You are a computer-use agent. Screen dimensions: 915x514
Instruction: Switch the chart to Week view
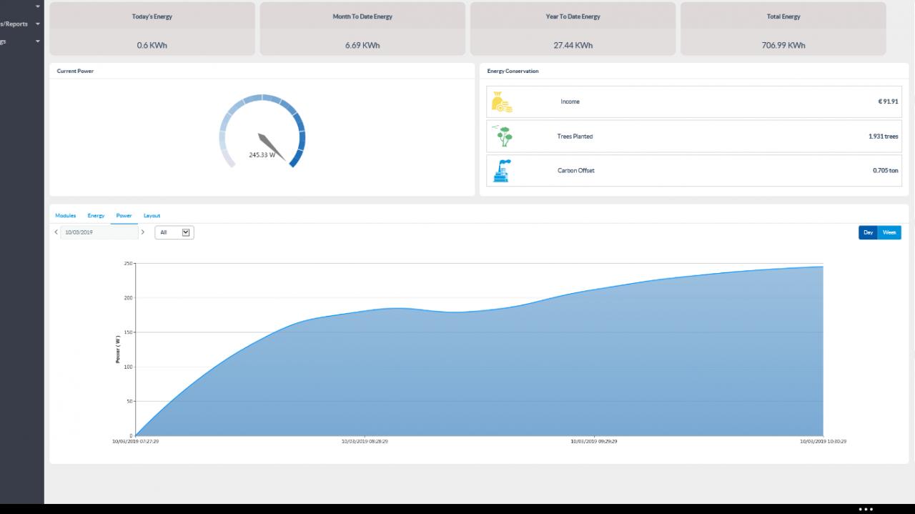889,232
